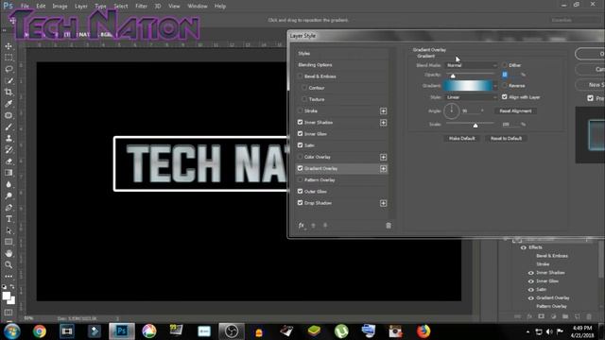Open the gradient picker arrow

495,86
